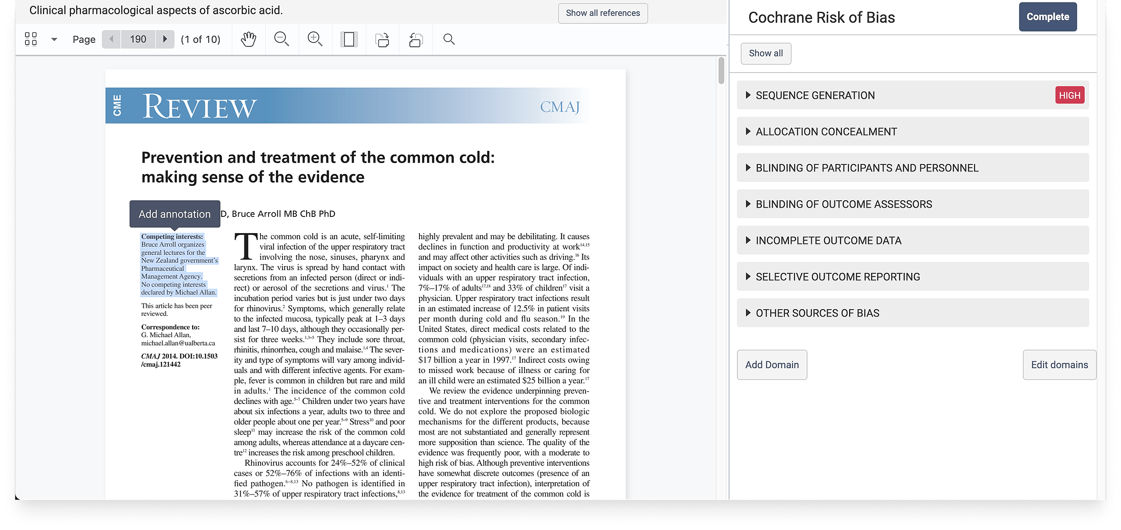Click the page number input field
The width and height of the screenshot is (1121, 530).
click(x=138, y=39)
